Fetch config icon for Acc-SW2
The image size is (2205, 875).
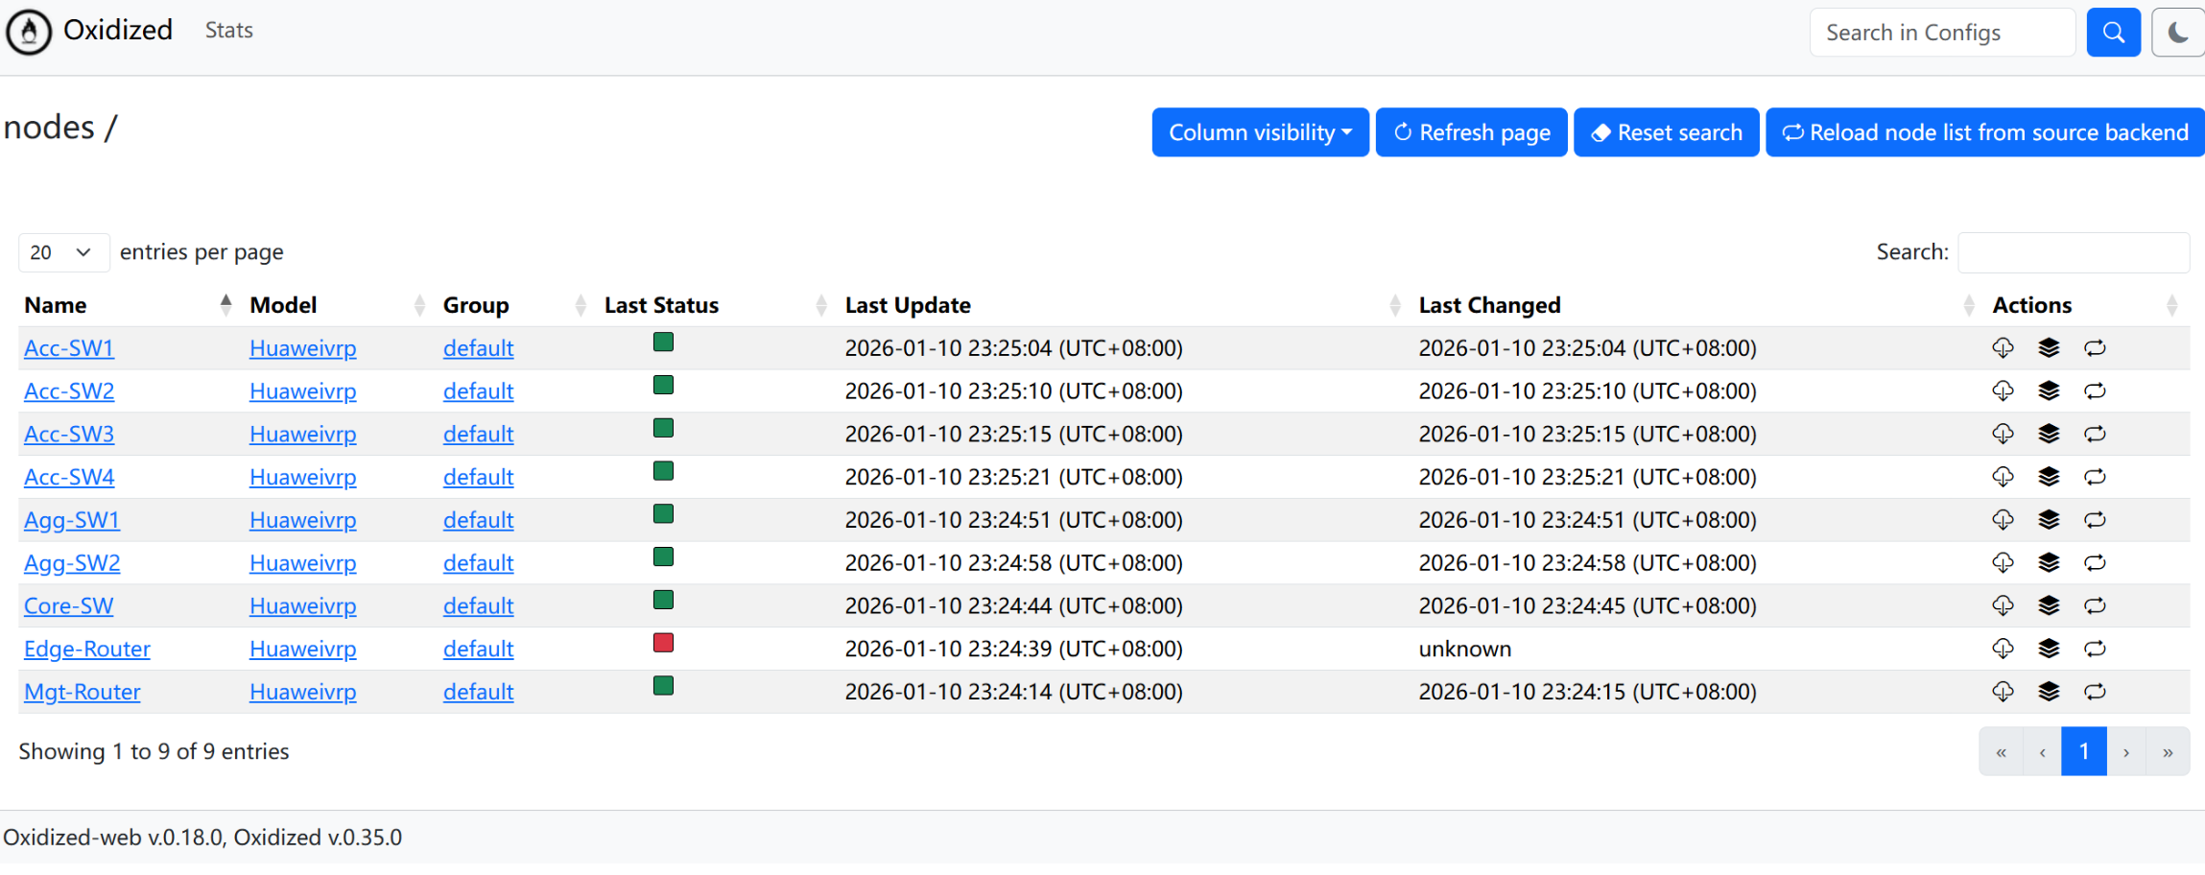click(x=2003, y=391)
